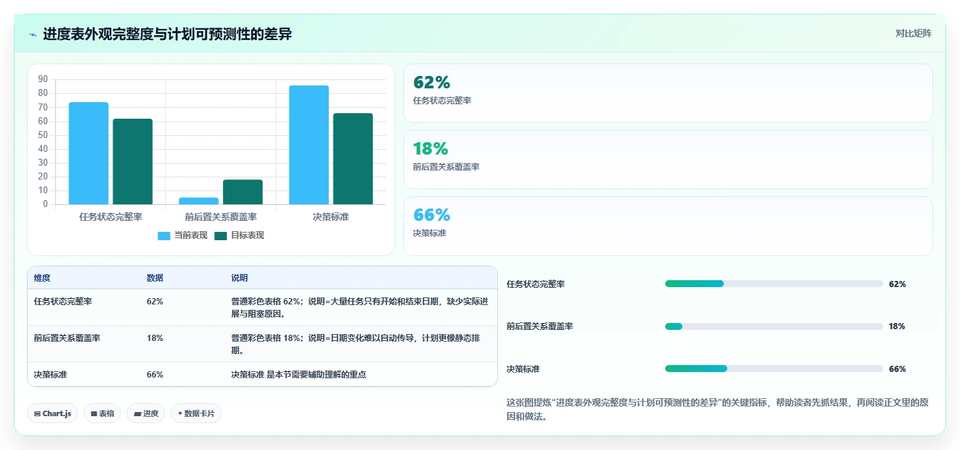
Task: Click the 当前表现 bar for 任务状态完整率
Action: (88, 153)
